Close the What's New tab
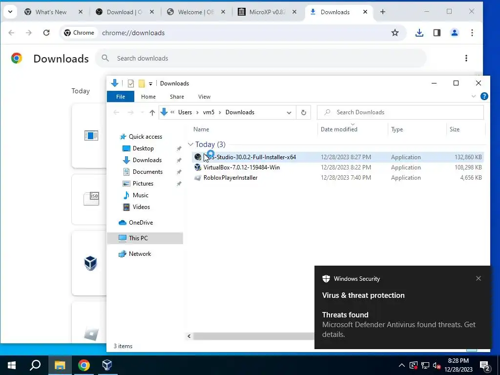This screenshot has width=500, height=375. 81,12
